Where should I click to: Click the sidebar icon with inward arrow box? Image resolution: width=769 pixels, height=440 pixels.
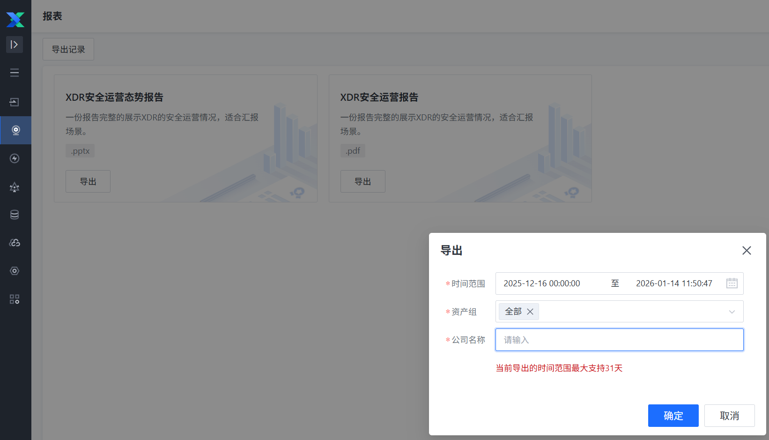[x=15, y=102]
